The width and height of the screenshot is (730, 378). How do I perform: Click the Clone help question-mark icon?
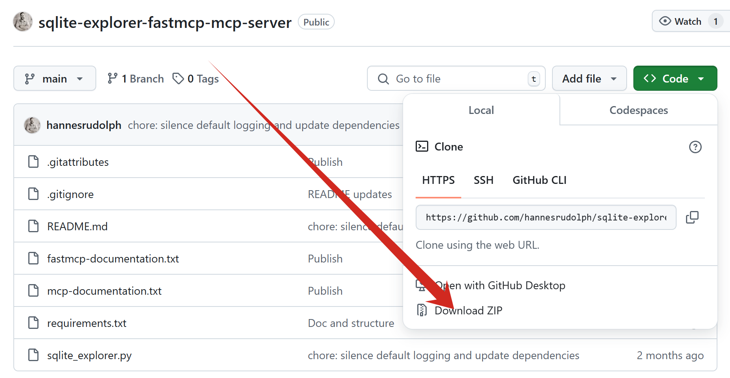point(695,147)
